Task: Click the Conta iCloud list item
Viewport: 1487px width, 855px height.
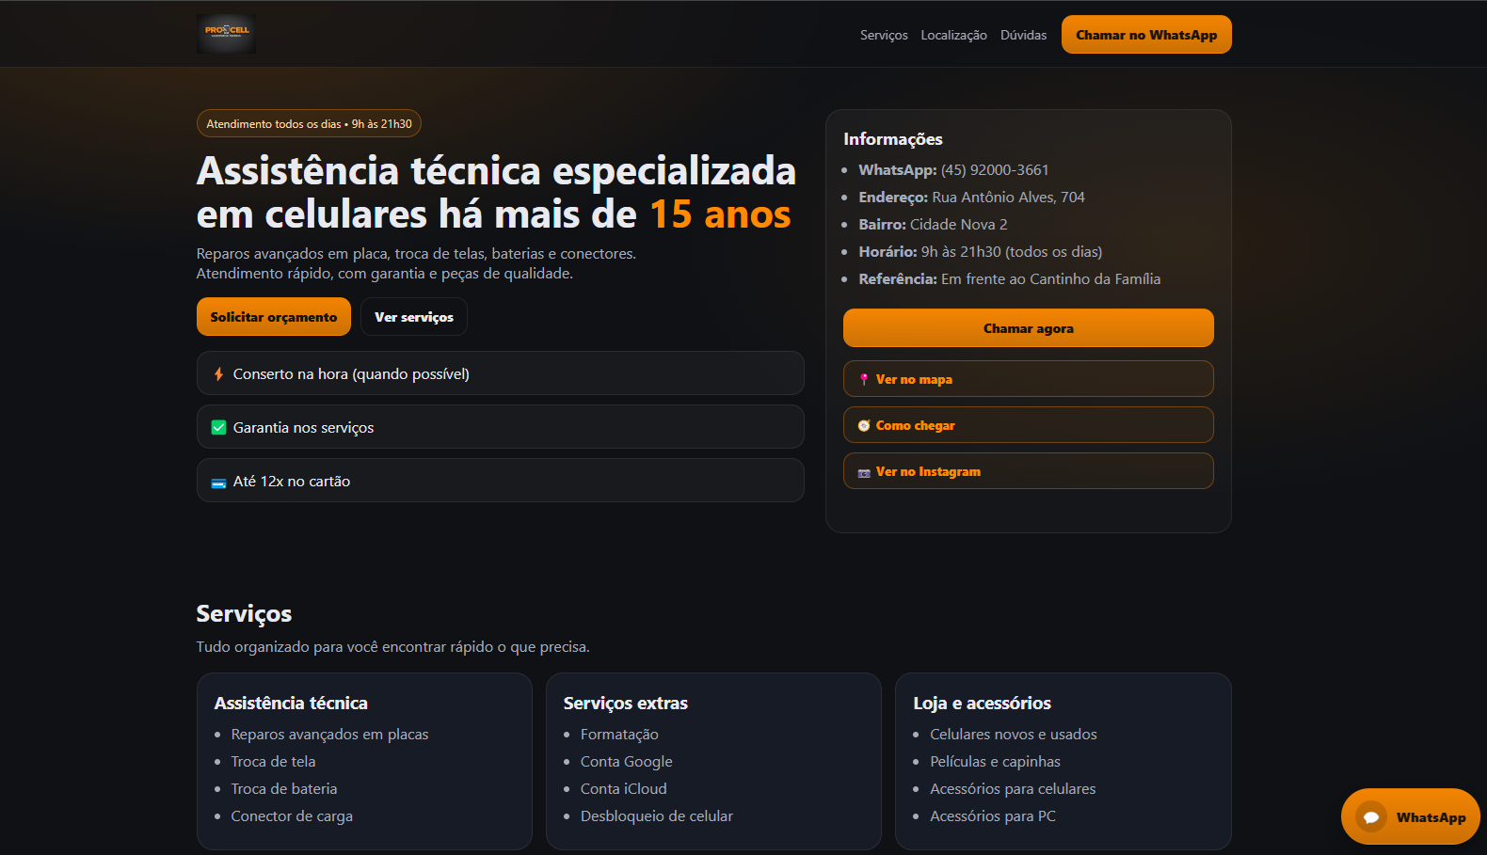Action: [623, 789]
